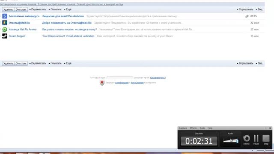Click the green Mail.Ru Агент sender icon
The height and width of the screenshot is (154, 274).
tap(5, 30)
